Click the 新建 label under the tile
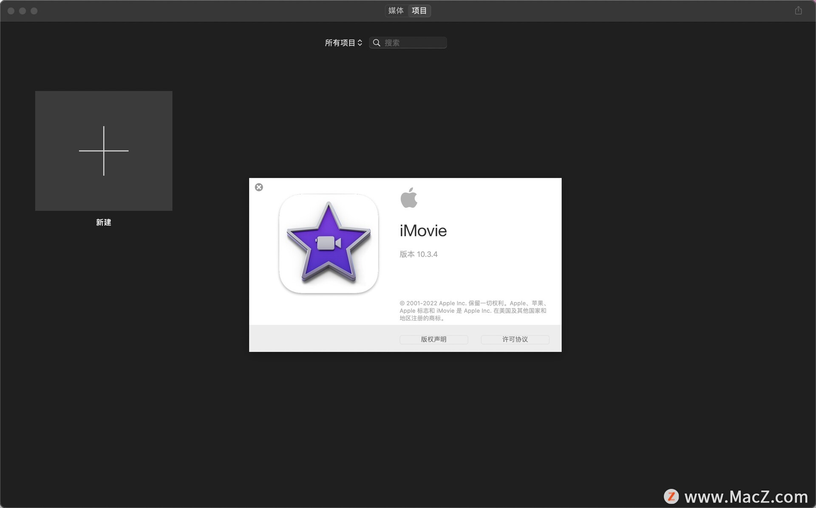 pos(103,222)
